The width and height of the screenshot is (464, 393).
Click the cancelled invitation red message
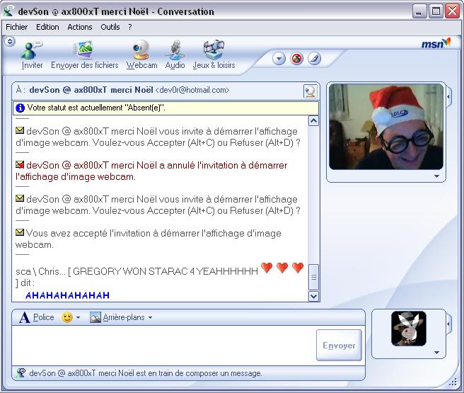[151, 171]
